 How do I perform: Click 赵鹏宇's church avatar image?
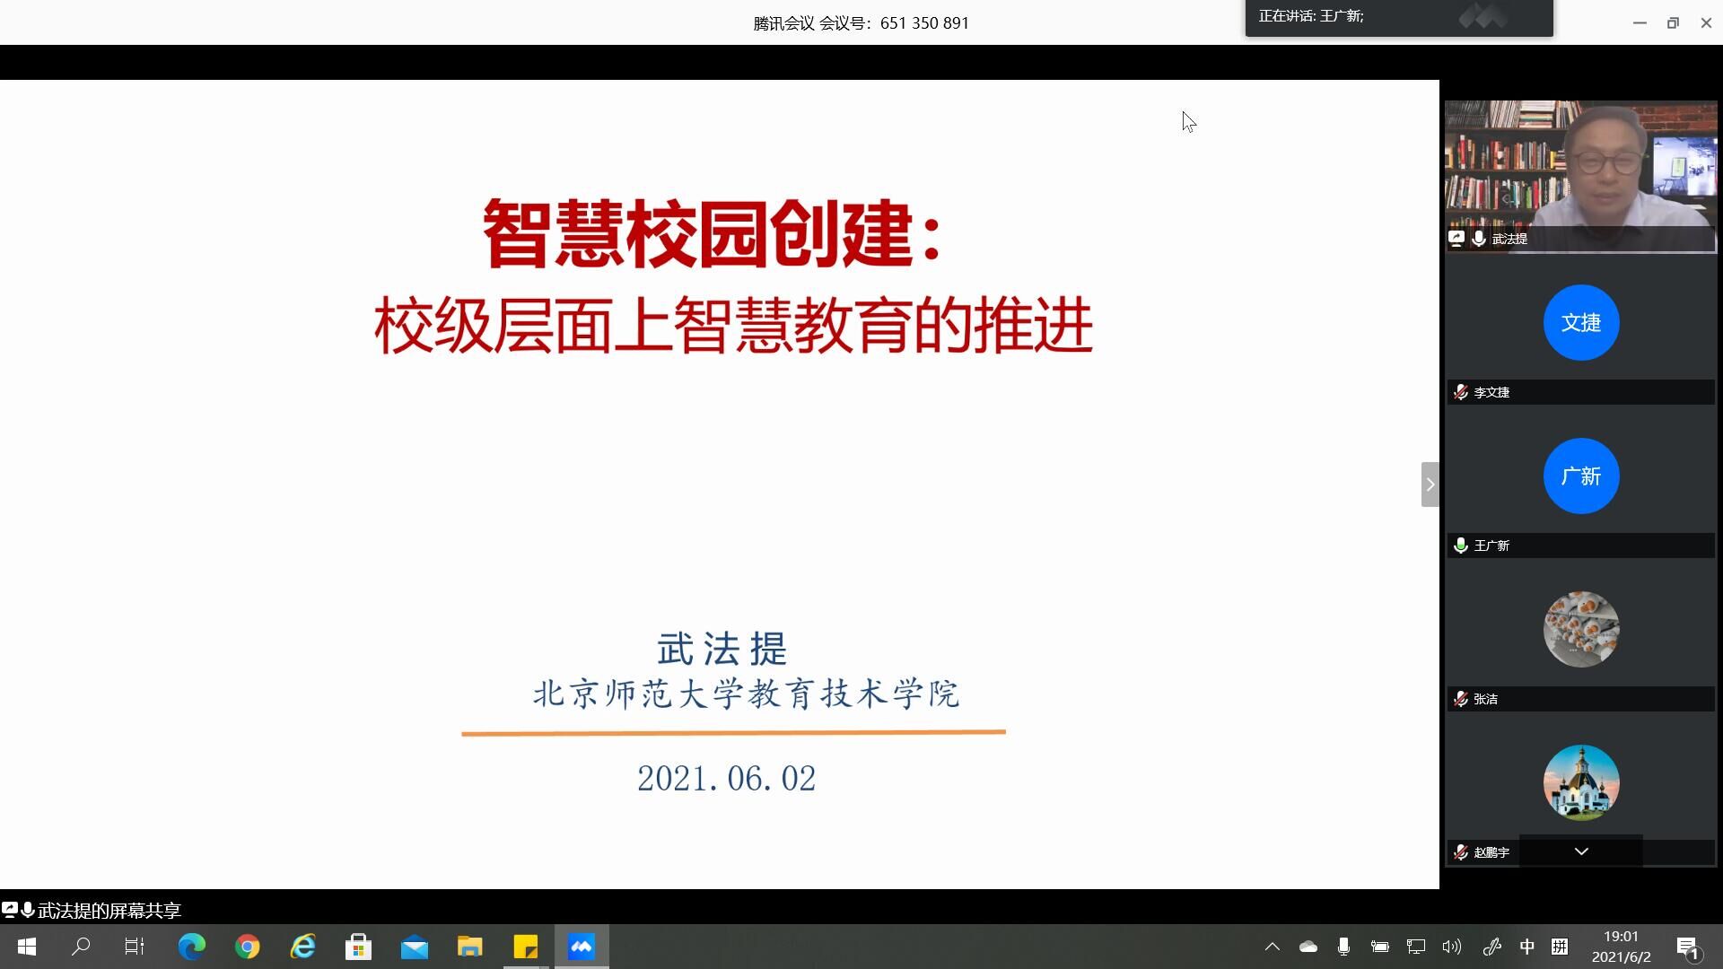click(1581, 782)
